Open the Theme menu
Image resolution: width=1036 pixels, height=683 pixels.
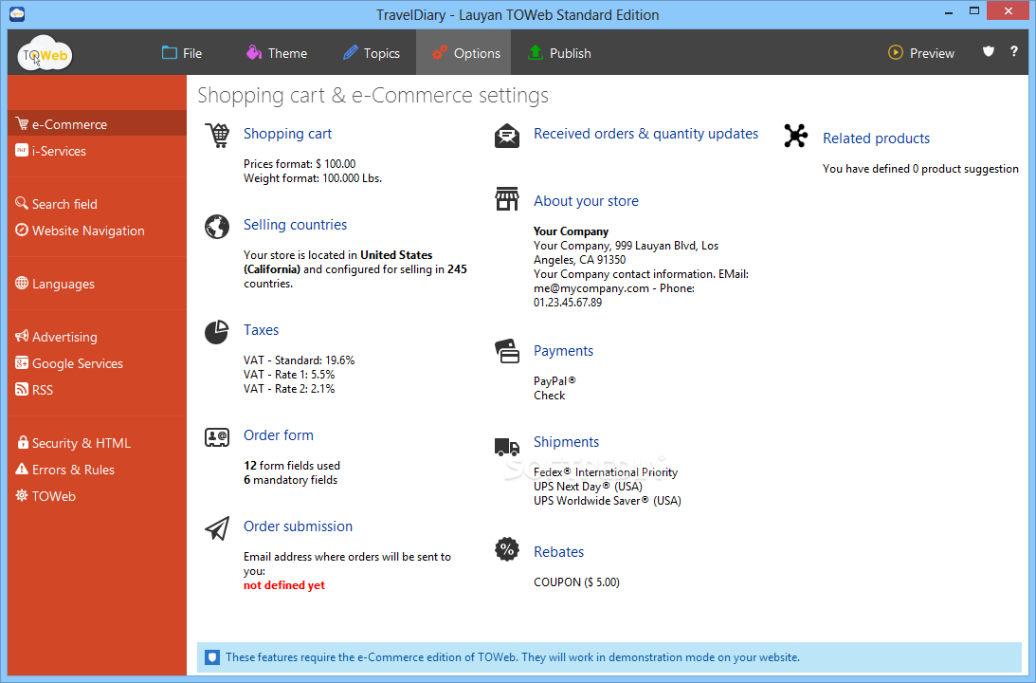(276, 53)
